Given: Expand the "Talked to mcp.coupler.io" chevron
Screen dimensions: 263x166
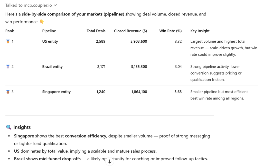Looking at the screenshot, I should click(55, 5).
